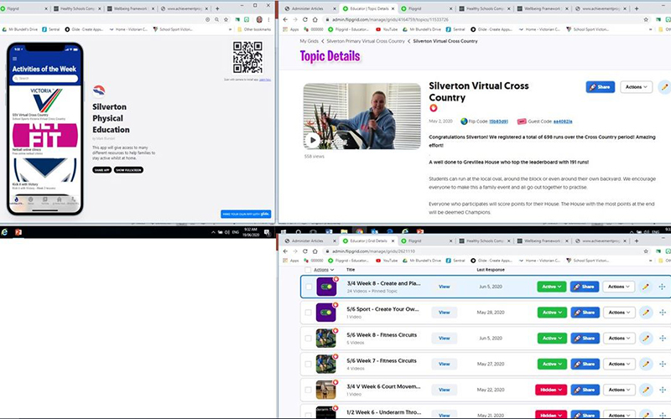This screenshot has width=671, height=419.
Task: Open PowerPoint from the taskbar
Action: click(x=18, y=232)
